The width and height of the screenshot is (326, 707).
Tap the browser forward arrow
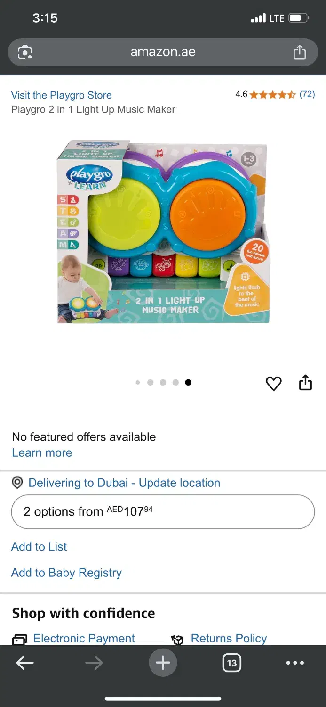94,663
